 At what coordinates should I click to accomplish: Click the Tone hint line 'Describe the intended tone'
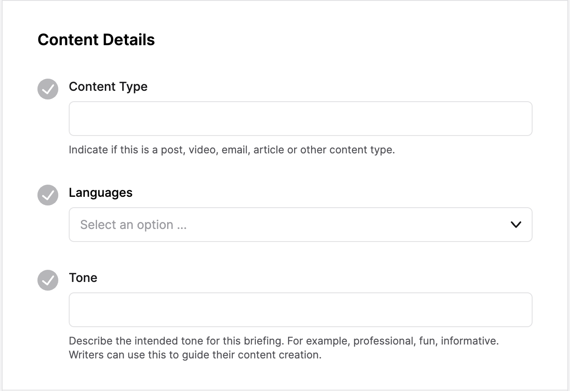coord(284,341)
